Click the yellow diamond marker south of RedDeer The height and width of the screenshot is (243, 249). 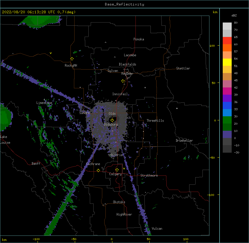(x=123, y=81)
